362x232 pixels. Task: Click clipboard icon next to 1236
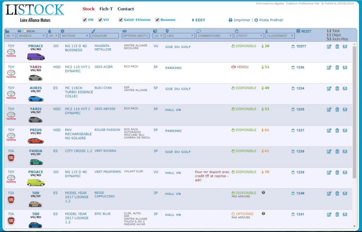(x=293, y=67)
